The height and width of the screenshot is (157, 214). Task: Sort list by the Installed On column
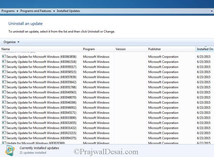pyautogui.click(x=205, y=49)
